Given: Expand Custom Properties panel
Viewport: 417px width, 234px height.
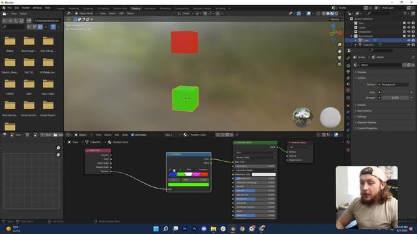Looking at the screenshot, I should coord(367,129).
